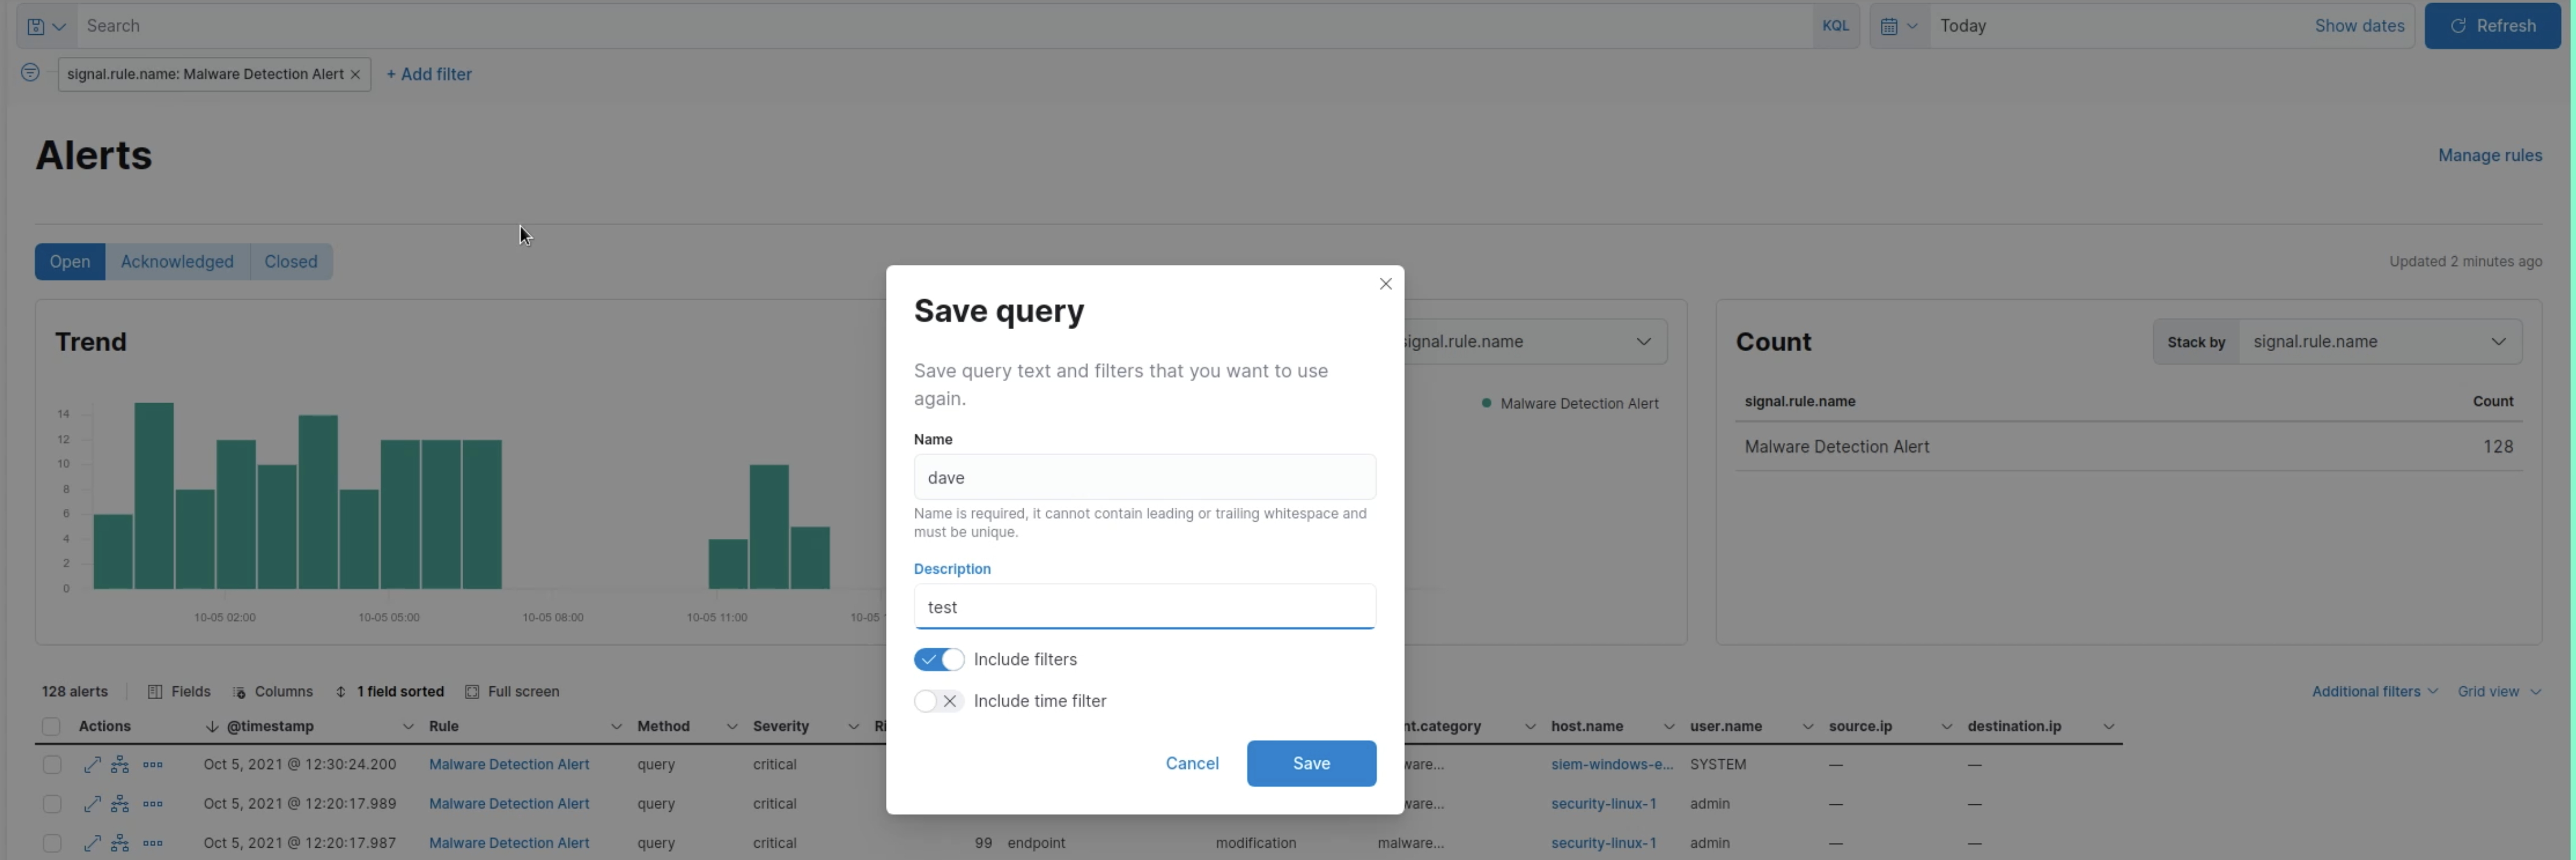2576x860 pixels.
Task: Open Manage rules page
Action: 2490,155
